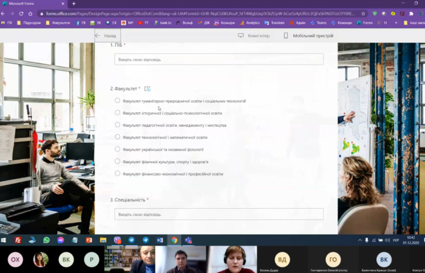The image size is (425, 273).
Task: Open File Explorer from the taskbar
Action: pos(103,240)
